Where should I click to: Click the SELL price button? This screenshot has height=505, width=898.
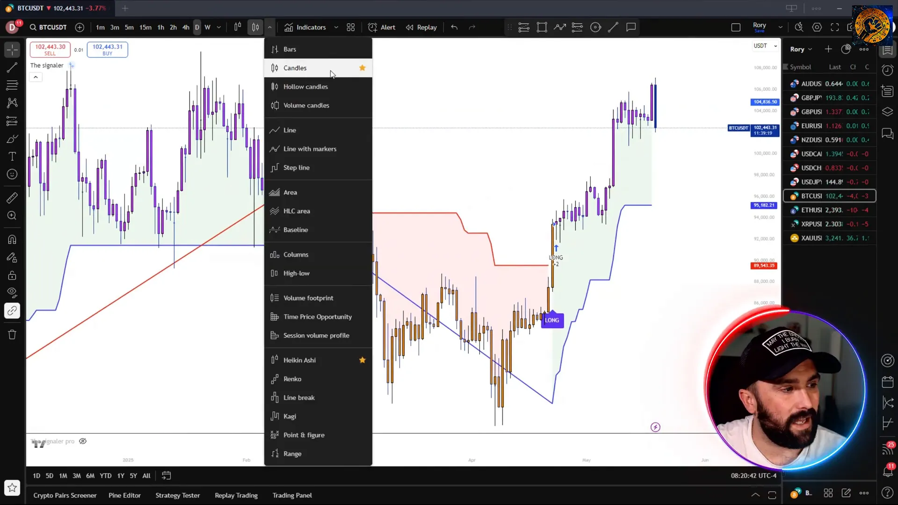[50, 49]
